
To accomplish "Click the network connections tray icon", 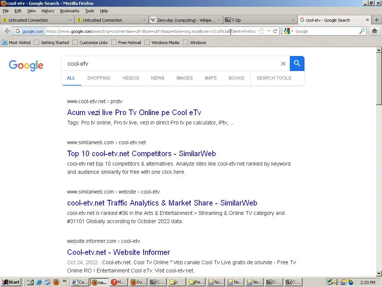I will click(344, 282).
